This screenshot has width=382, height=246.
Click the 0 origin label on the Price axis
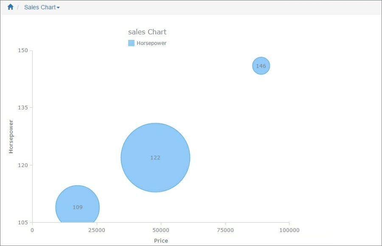[32, 229]
